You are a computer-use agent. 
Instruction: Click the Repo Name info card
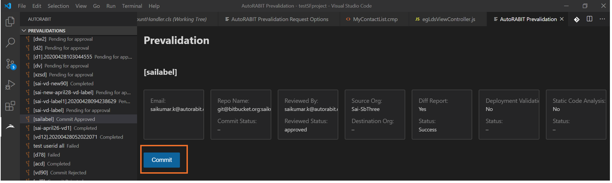(x=241, y=115)
